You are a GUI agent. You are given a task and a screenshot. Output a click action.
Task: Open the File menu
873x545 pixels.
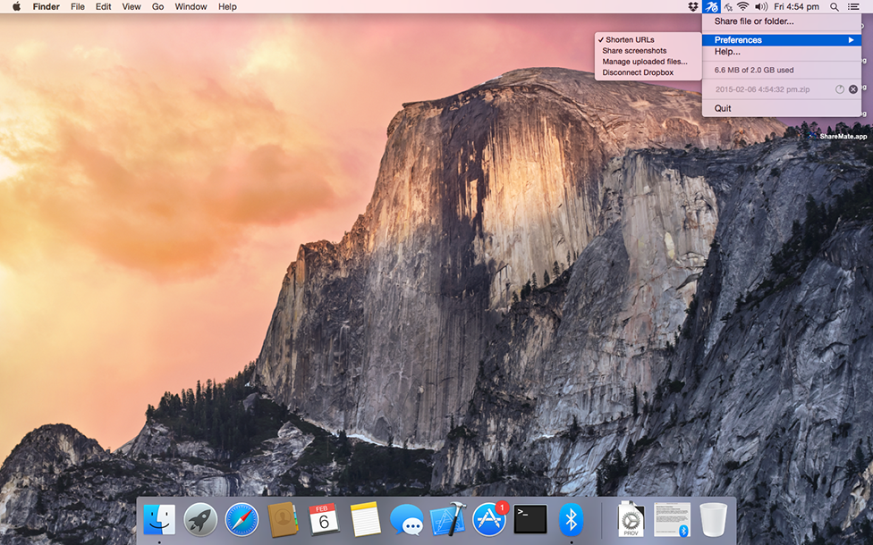[x=78, y=6]
